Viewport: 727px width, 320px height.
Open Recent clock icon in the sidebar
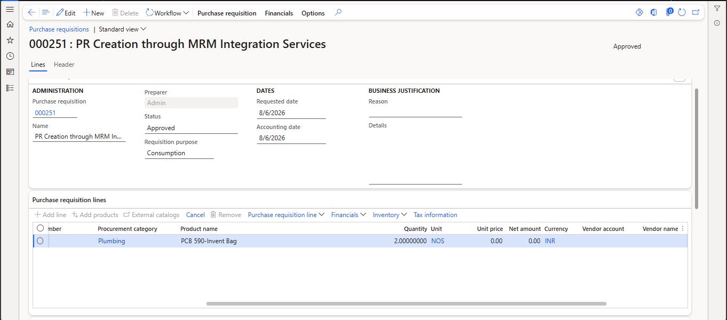tap(10, 56)
